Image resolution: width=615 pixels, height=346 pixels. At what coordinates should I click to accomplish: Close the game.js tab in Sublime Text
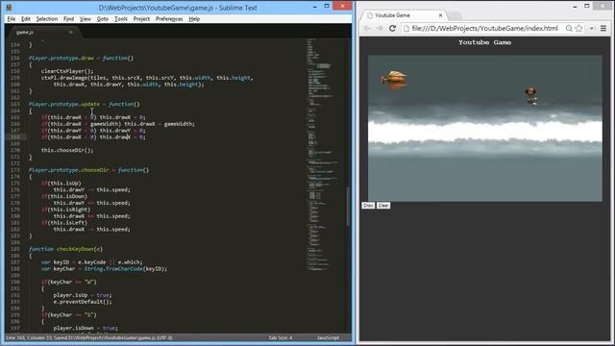[x=70, y=32]
